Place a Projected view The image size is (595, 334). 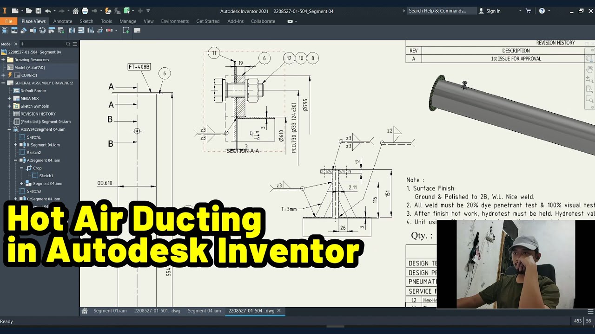point(14,30)
